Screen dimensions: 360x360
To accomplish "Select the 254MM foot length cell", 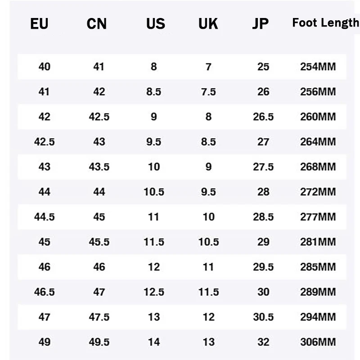I will [318, 67].
